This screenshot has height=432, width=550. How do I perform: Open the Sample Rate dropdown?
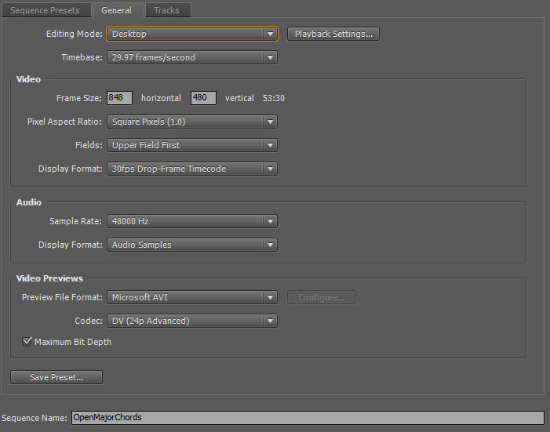(192, 221)
